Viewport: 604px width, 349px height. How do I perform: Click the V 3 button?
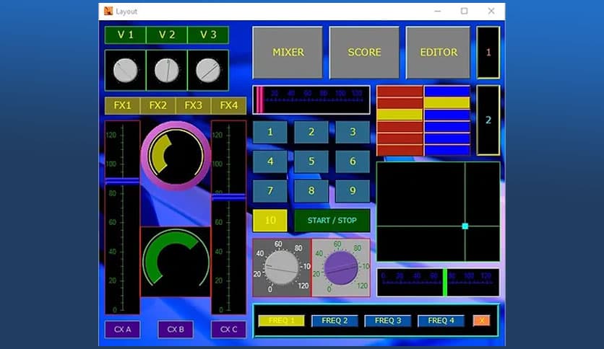pos(208,35)
